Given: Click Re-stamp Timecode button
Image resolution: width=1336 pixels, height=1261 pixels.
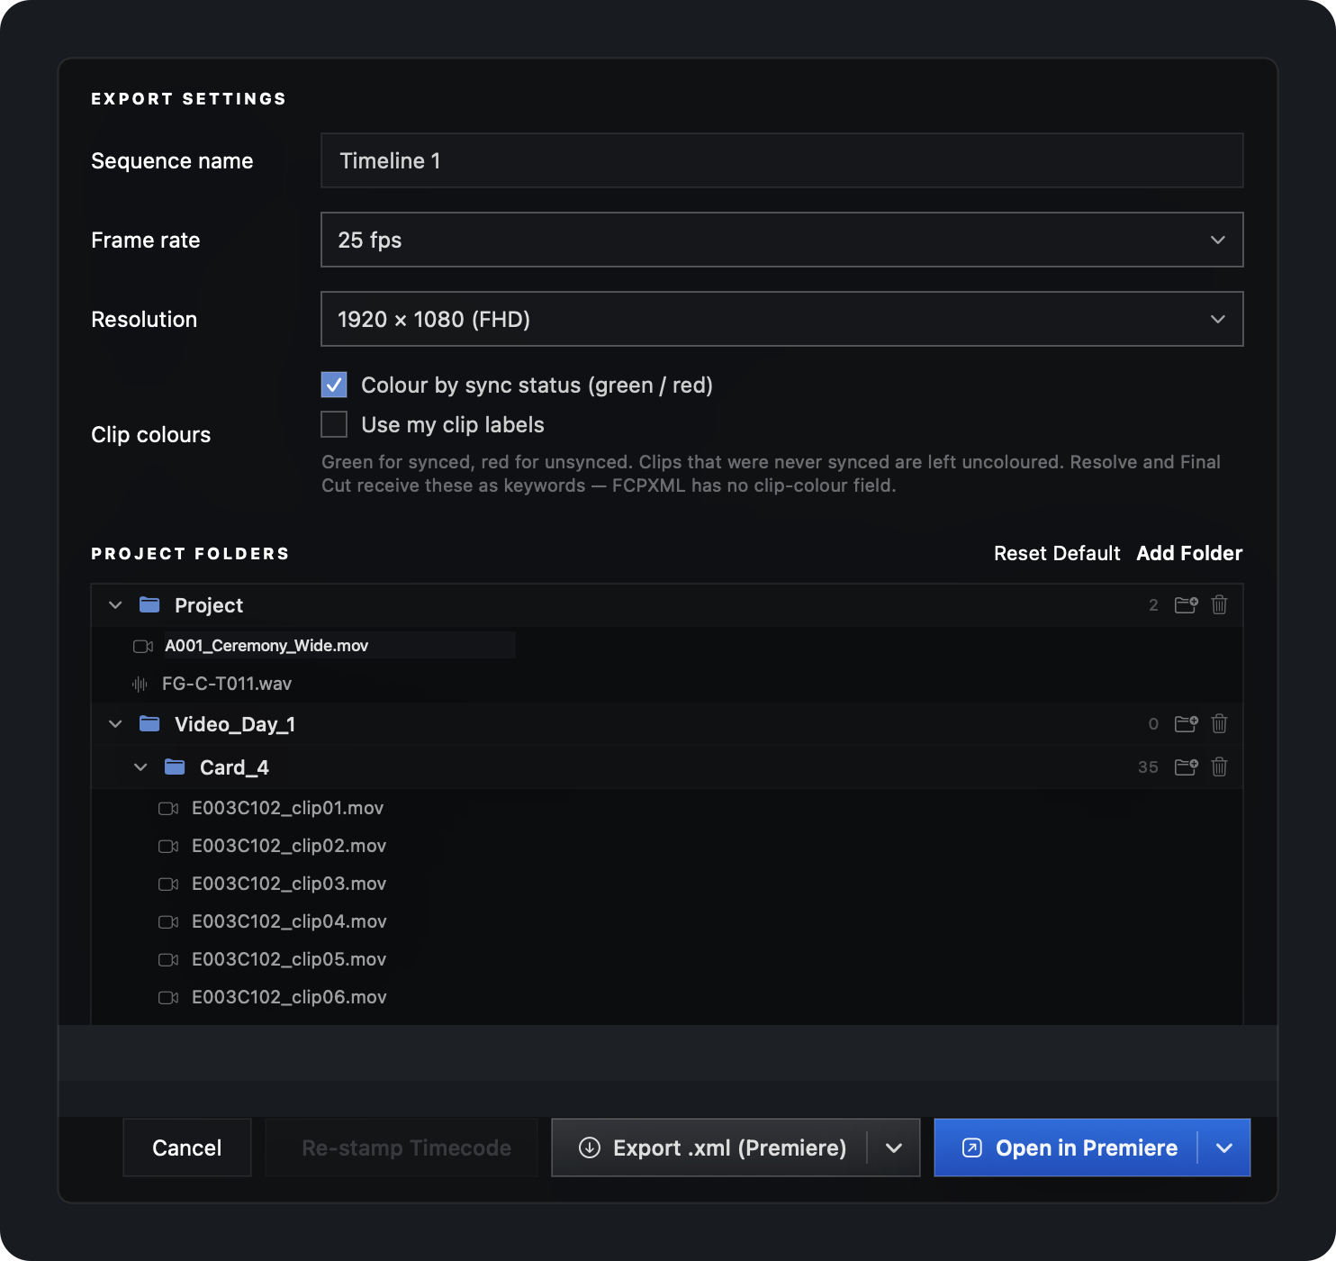Looking at the screenshot, I should coord(402,1148).
